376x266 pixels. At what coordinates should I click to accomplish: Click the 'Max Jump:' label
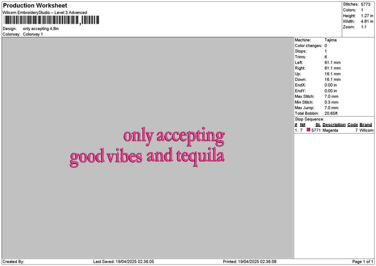coord(305,108)
